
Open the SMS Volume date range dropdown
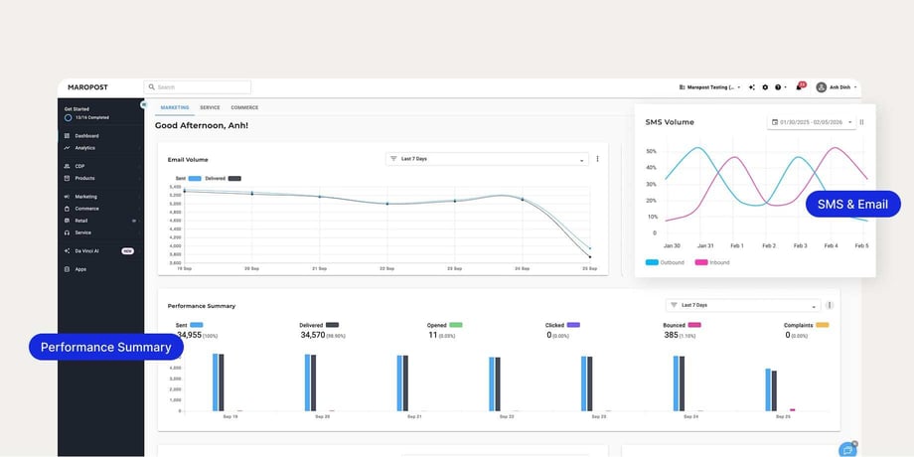[x=812, y=122]
